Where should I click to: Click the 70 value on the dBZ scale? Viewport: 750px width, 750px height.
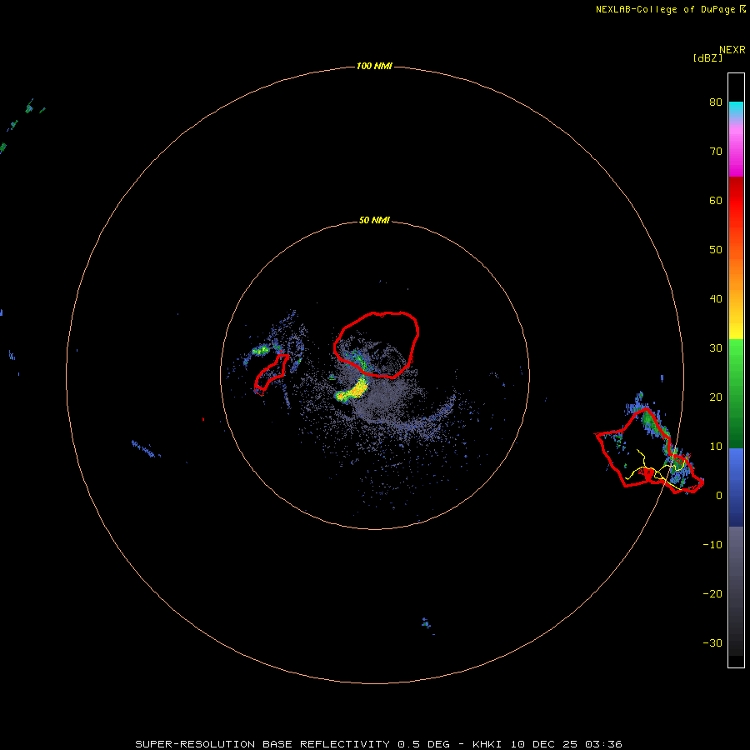(716, 152)
